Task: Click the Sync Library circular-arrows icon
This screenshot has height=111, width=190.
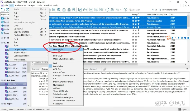Action: tap(107, 10)
